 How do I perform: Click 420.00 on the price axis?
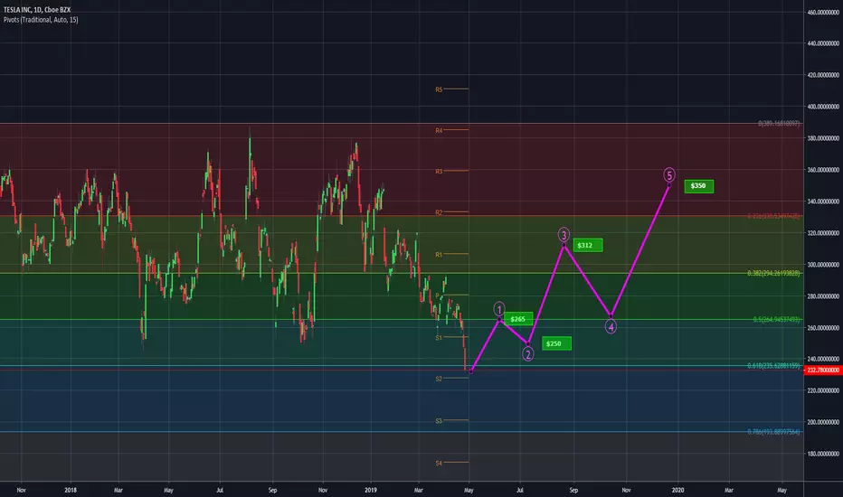[823, 75]
